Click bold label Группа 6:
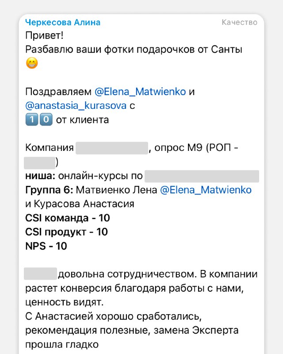Screen dimensions: 283x354 [x=49, y=190]
